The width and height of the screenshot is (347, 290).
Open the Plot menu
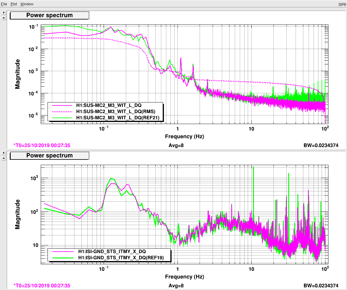(14, 4)
